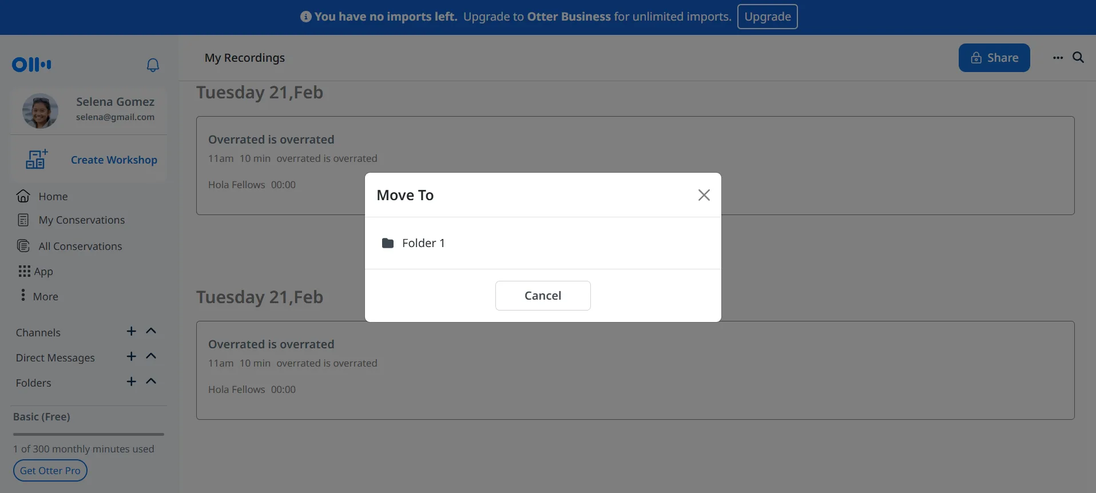Create a new folder with plus icon
This screenshot has height=493, width=1096.
pyautogui.click(x=132, y=382)
